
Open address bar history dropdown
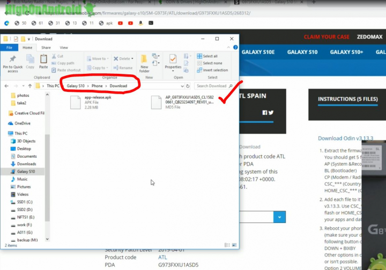point(182,86)
